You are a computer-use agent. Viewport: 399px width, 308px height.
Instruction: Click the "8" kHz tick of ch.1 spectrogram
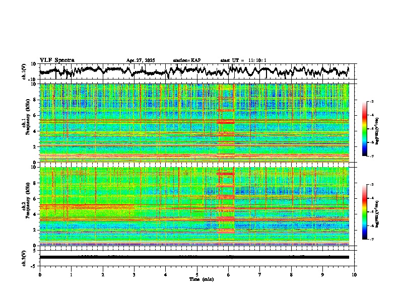pos(35,100)
